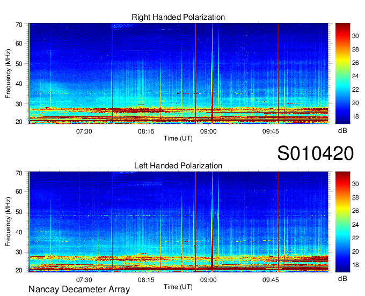
Task: Click the 70 MHz tick on lower plot
Action: tap(19, 173)
